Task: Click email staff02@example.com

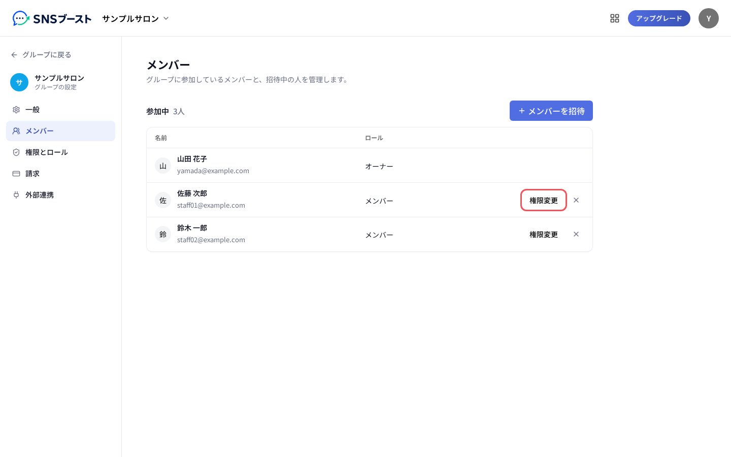Action: (x=211, y=240)
